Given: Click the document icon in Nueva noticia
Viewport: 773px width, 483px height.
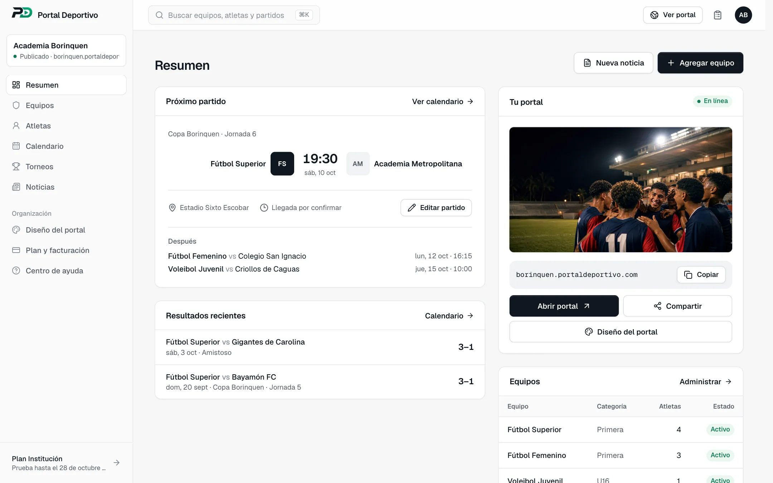Looking at the screenshot, I should pos(587,63).
